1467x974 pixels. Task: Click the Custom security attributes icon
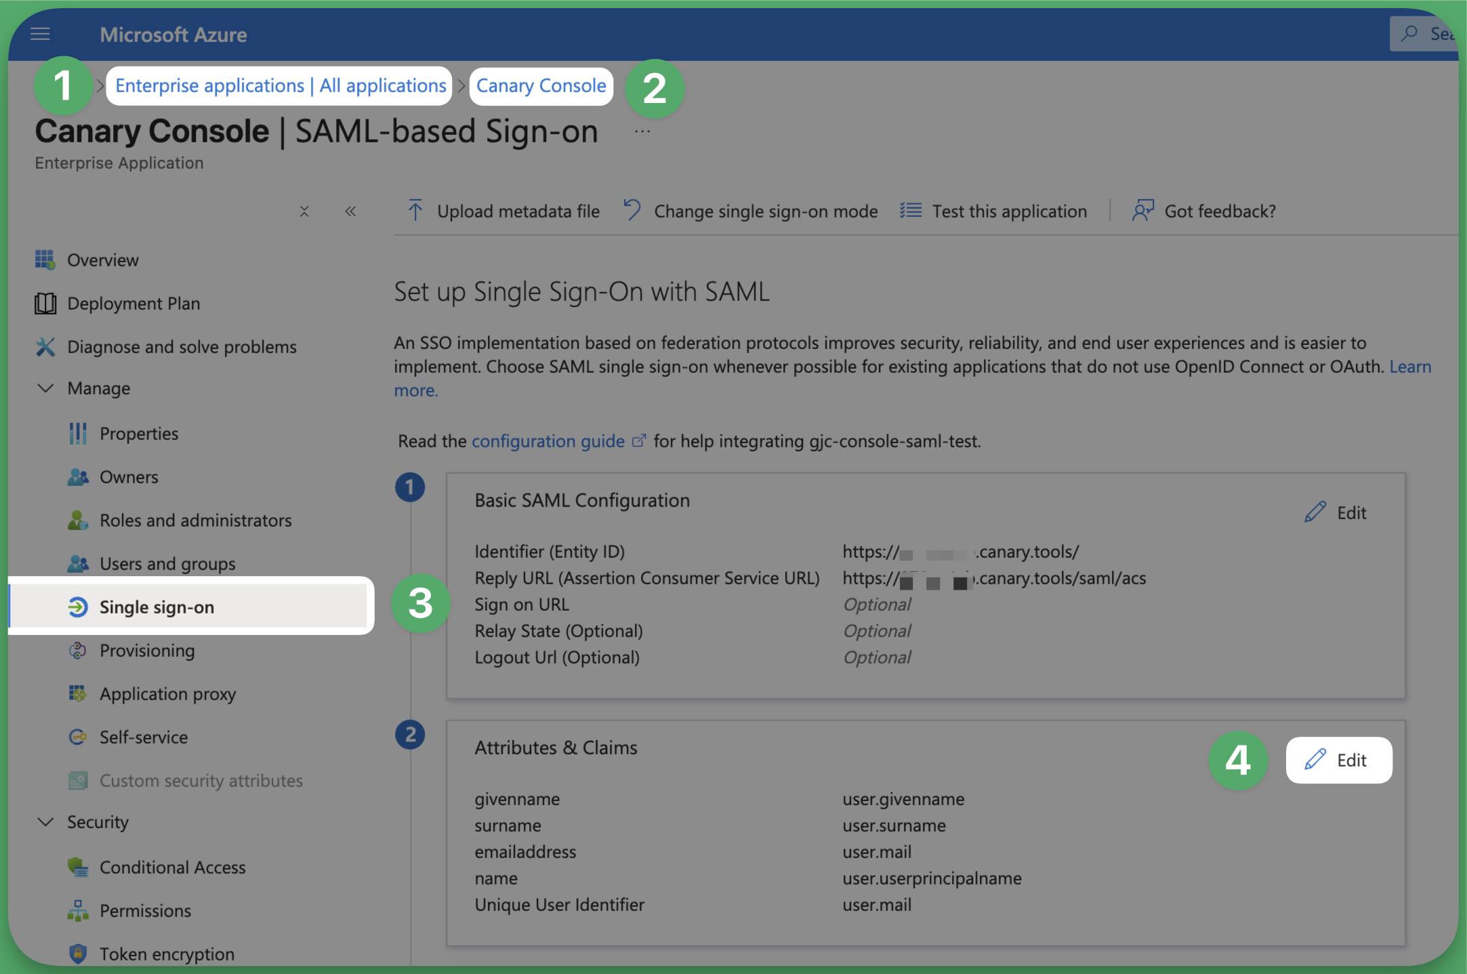78,780
